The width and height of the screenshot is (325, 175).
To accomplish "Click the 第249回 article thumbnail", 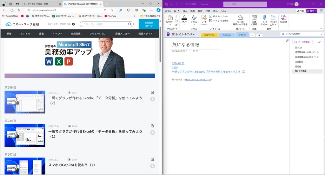I will (x=25, y=102).
